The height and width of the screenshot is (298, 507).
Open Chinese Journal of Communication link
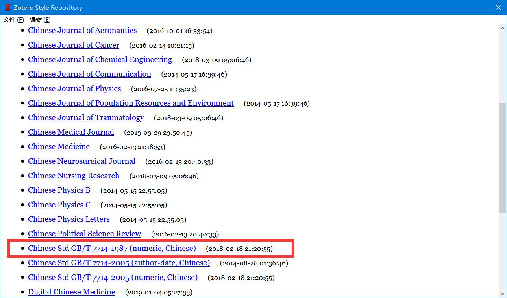click(x=89, y=74)
